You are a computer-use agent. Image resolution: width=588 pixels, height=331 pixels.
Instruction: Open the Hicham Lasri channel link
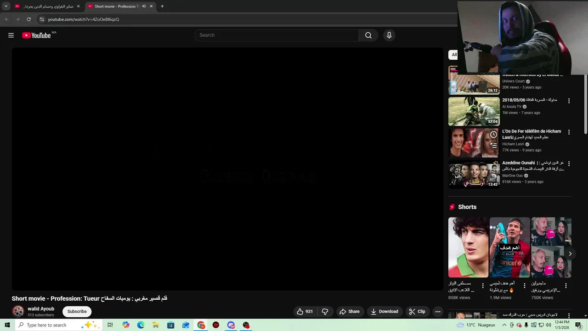pyautogui.click(x=513, y=144)
